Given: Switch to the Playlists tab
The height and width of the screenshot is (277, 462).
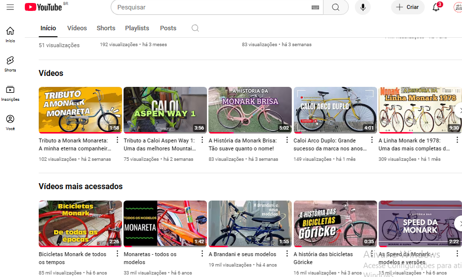Looking at the screenshot, I should 137,28.
